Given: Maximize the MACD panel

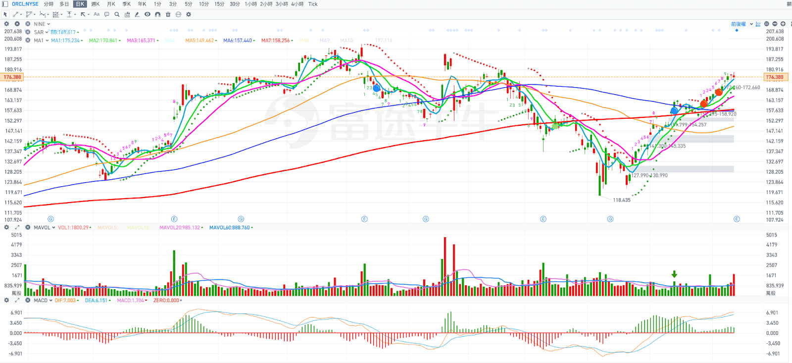Looking at the screenshot, I should click(x=17, y=300).
